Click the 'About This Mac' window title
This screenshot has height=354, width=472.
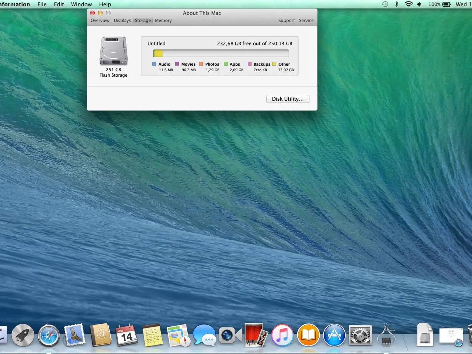pos(202,13)
